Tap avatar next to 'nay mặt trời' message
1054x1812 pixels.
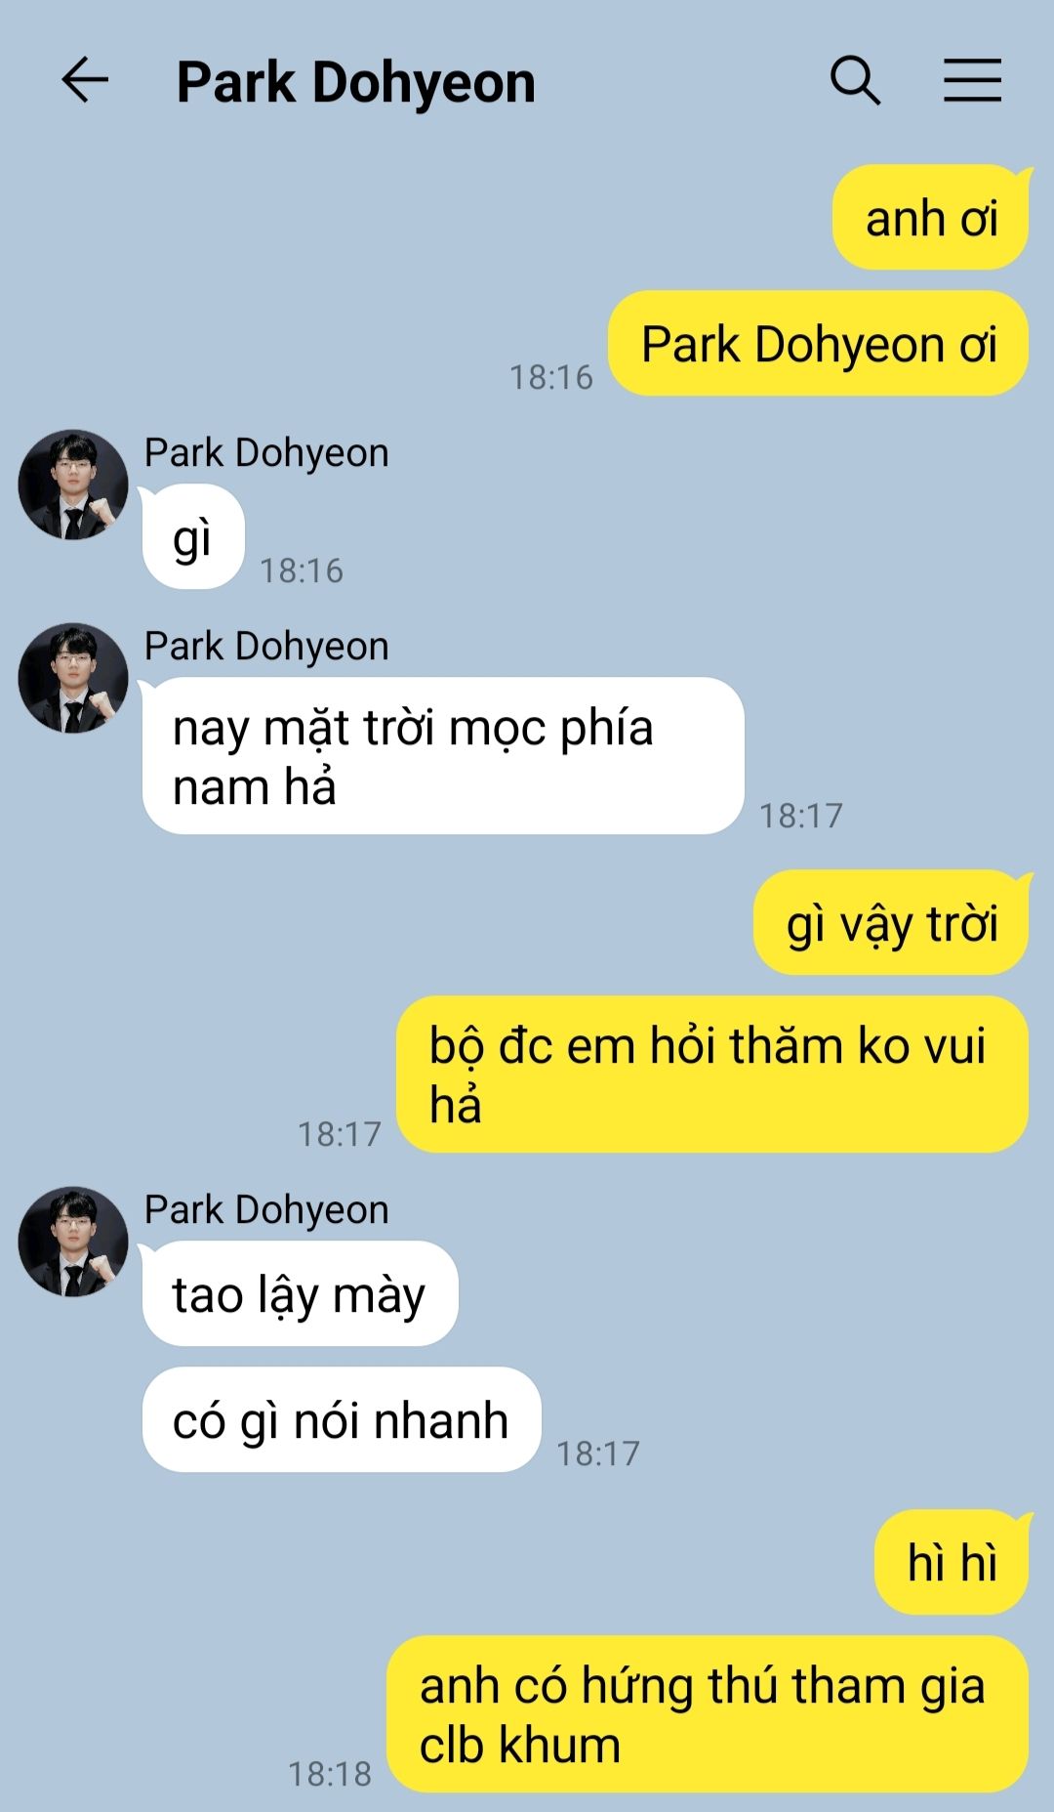(73, 678)
